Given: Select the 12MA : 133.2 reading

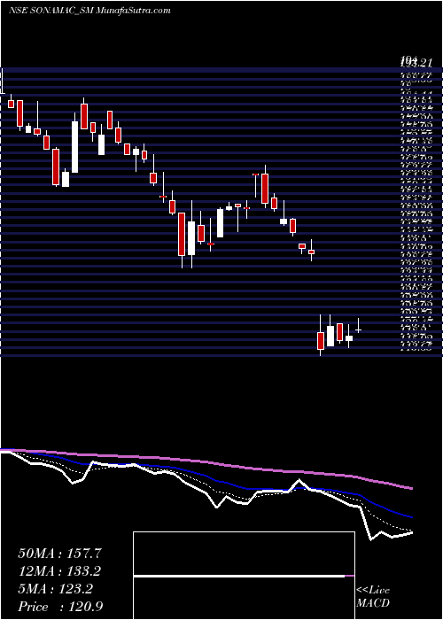Looking at the screenshot, I should tap(59, 571).
